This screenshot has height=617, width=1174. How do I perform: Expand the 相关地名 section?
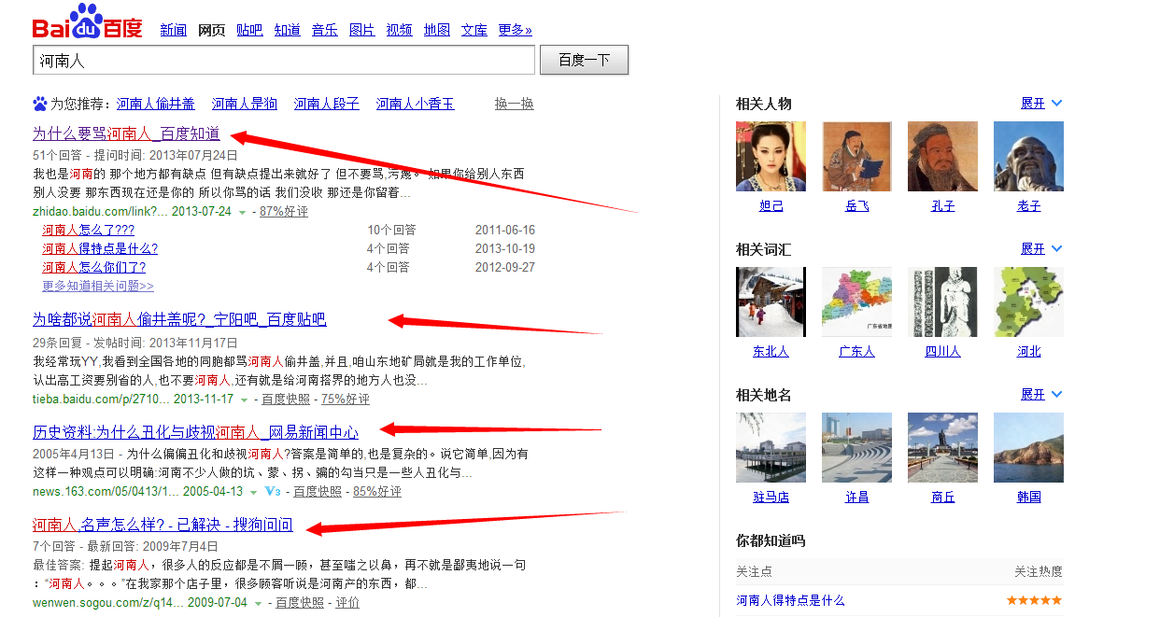1041,395
